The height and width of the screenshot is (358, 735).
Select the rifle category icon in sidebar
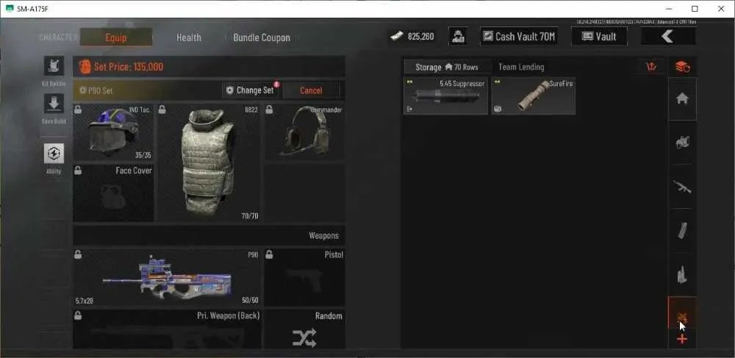click(682, 187)
